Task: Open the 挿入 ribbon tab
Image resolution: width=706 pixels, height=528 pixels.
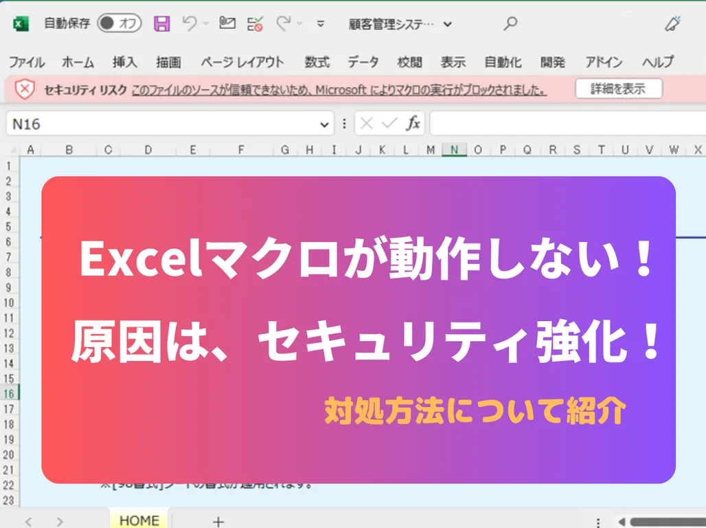Action: (125, 62)
